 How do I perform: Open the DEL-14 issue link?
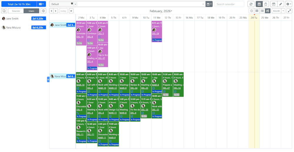177,88
